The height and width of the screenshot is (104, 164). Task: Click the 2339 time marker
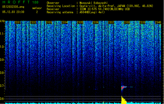(142, 22)
